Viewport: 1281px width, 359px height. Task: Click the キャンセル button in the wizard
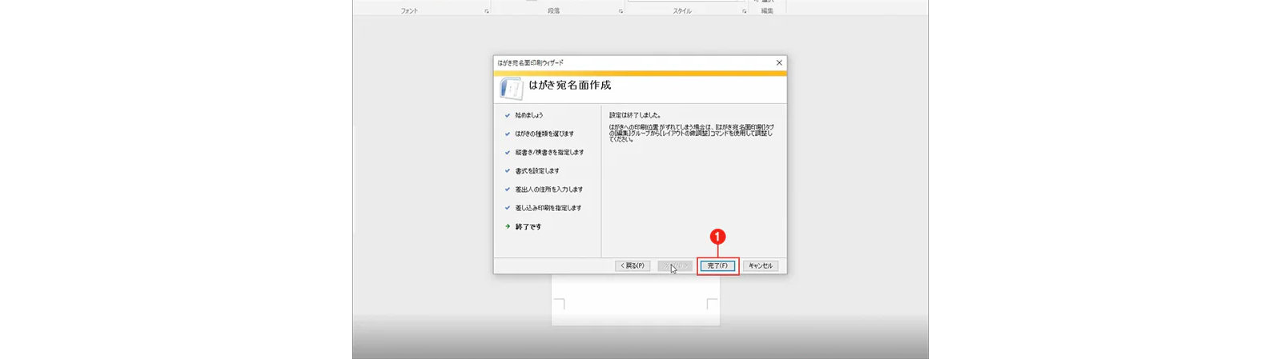761,265
